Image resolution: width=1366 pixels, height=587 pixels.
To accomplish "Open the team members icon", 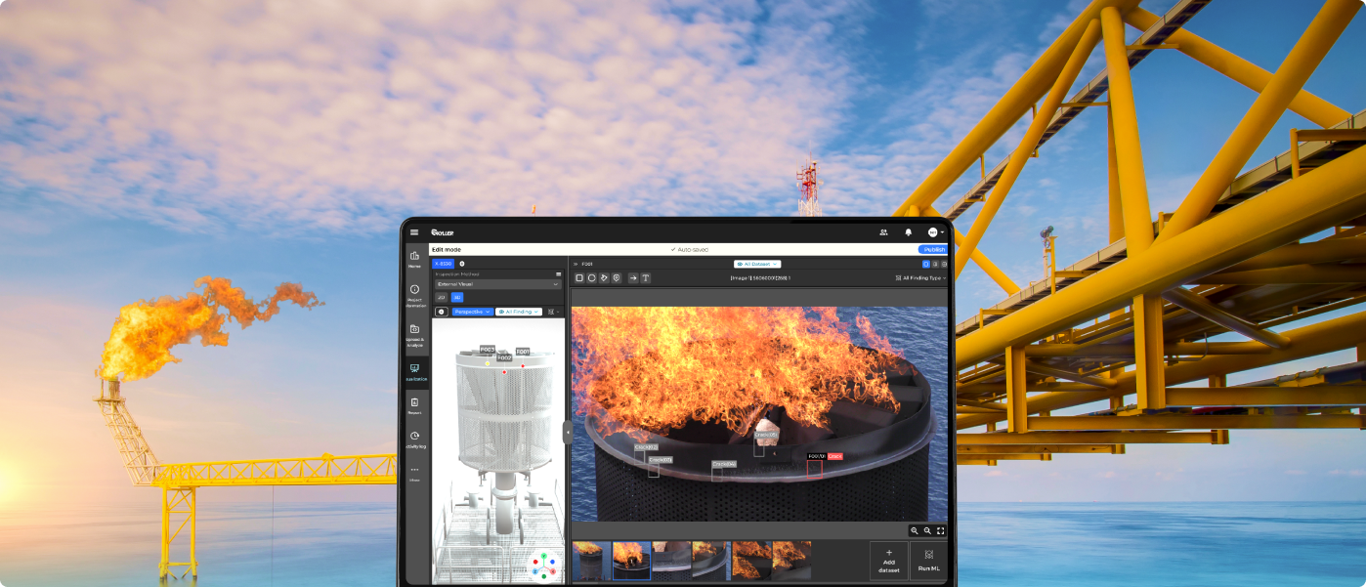I will [883, 232].
